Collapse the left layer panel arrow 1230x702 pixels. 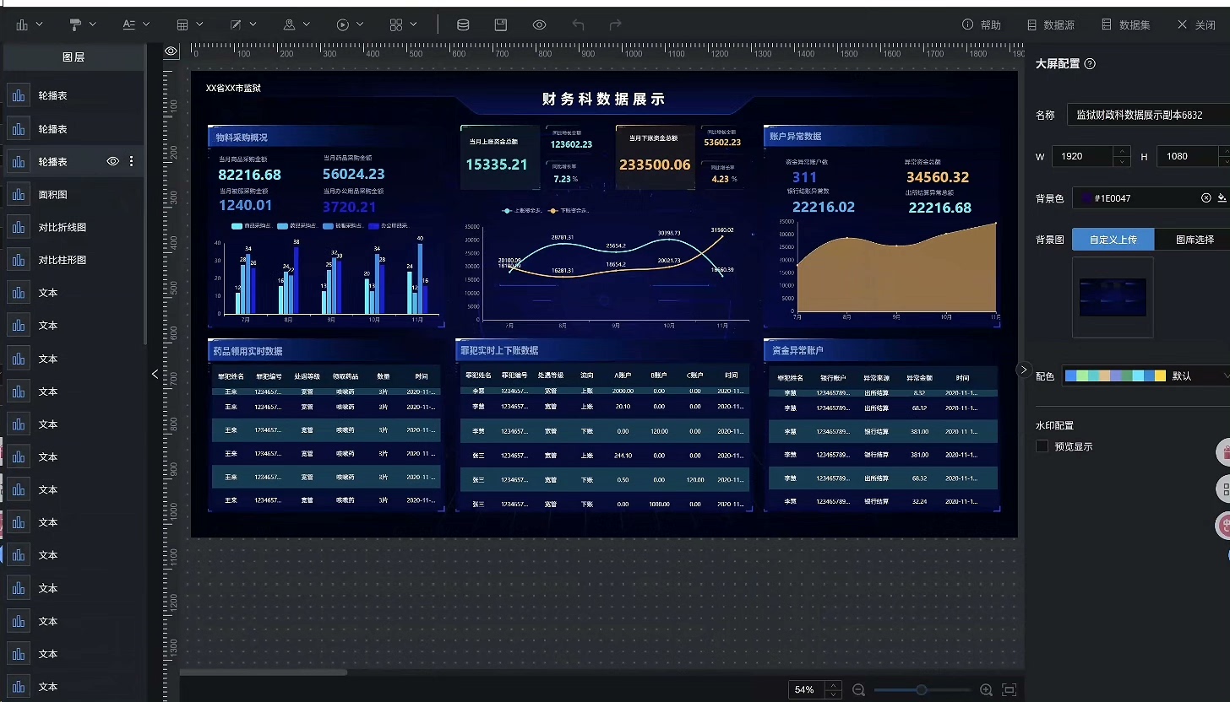pyautogui.click(x=155, y=374)
